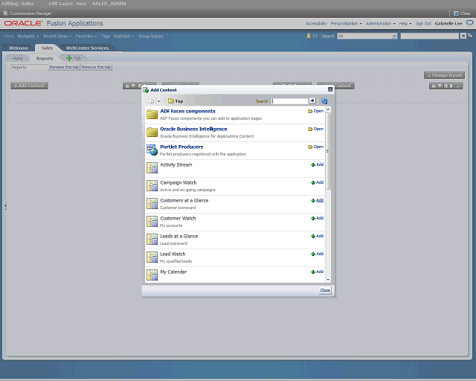Click the global search text field
The height and width of the screenshot is (381, 476).
pos(430,36)
